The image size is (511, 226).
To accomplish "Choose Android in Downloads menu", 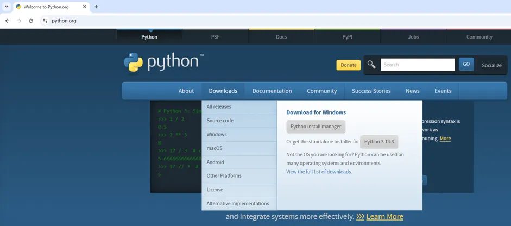I will (x=239, y=162).
